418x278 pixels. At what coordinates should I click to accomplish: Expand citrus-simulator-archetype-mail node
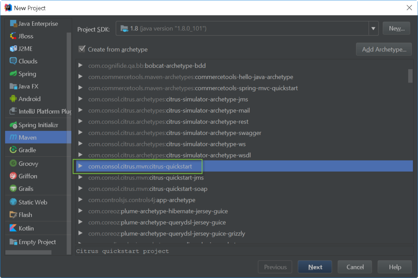[80, 110]
